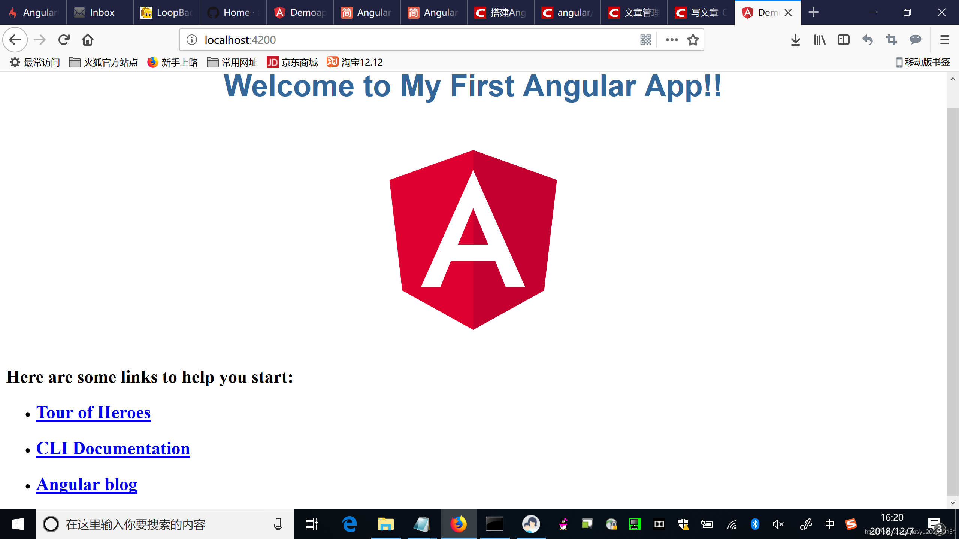This screenshot has width=959, height=539.
Task: Show site information for localhost
Action: point(192,40)
